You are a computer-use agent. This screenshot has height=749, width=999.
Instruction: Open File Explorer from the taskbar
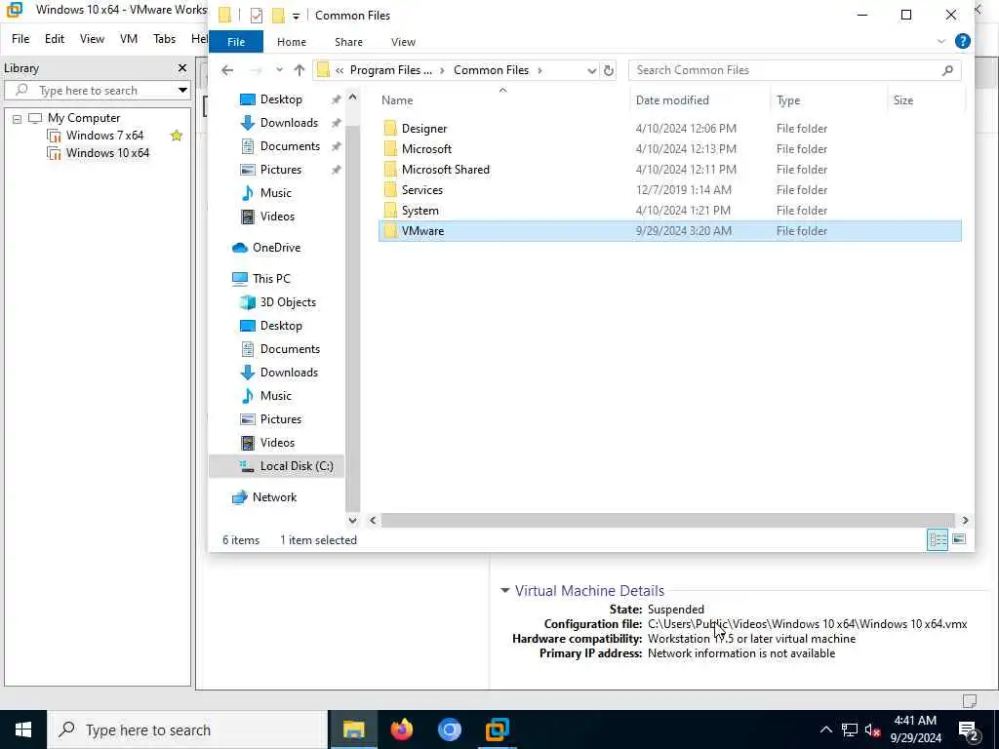353,729
